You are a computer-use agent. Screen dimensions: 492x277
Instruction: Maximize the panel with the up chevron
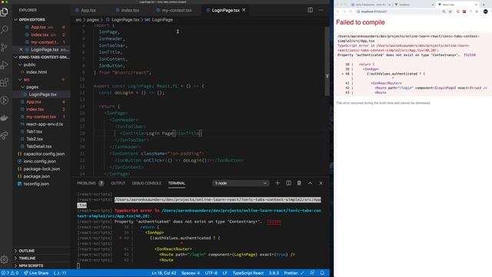[x=310, y=183]
